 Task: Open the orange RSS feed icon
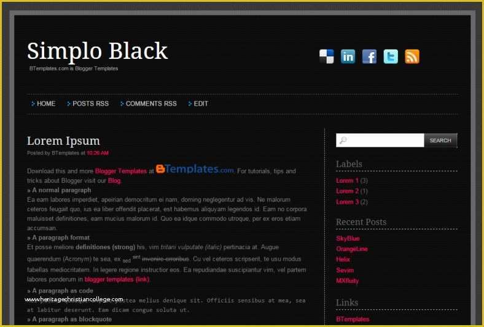tap(412, 56)
